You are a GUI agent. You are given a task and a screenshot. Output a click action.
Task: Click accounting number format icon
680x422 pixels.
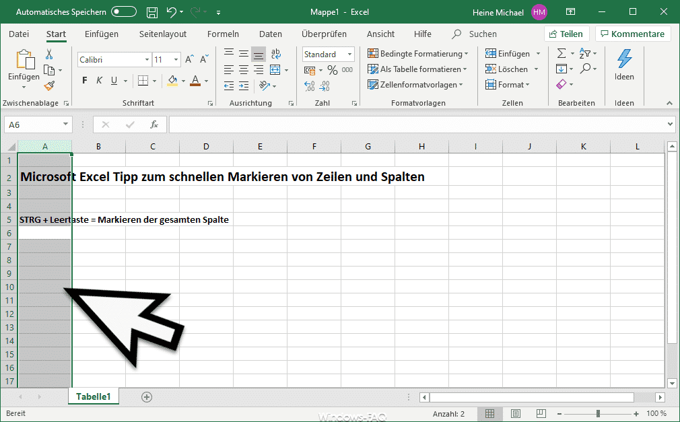click(310, 70)
